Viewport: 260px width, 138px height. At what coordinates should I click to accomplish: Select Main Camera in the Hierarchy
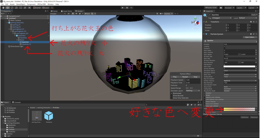(x=16, y=21)
